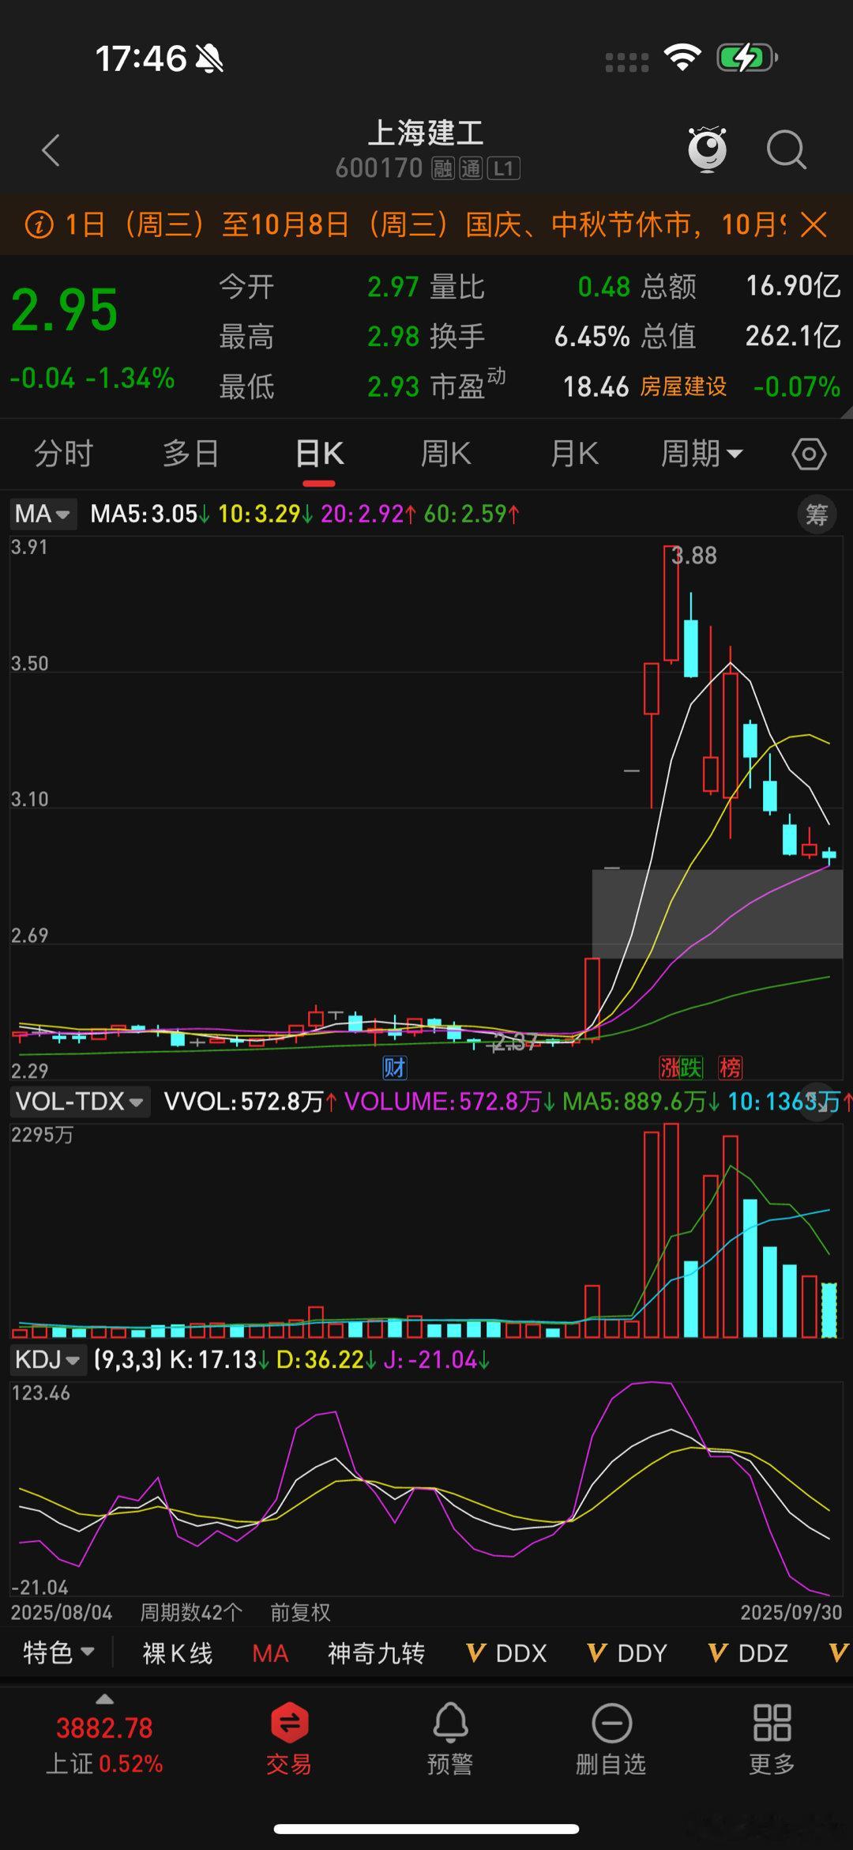Toggle the MA overlay option
The width and height of the screenshot is (853, 1850).
tap(270, 1653)
